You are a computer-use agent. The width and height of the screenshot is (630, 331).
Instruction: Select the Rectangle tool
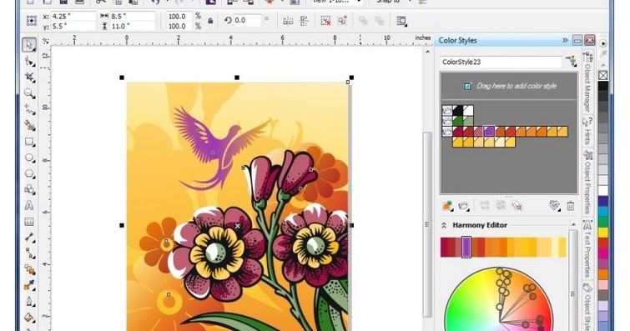[x=29, y=142]
